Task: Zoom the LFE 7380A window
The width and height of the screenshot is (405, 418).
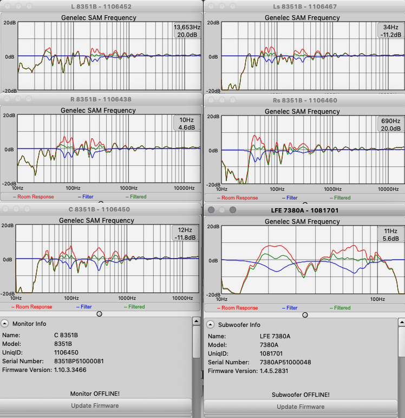Action: click(x=232, y=210)
